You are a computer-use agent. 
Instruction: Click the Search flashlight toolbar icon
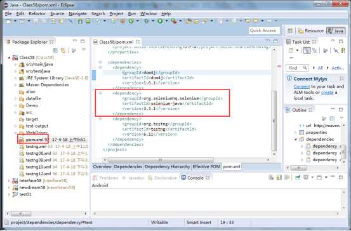205,22
